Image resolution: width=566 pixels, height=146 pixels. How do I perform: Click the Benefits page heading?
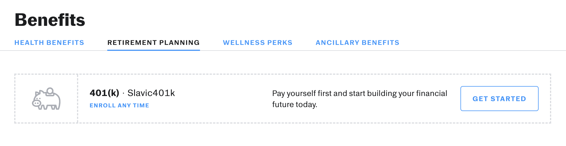point(50,20)
